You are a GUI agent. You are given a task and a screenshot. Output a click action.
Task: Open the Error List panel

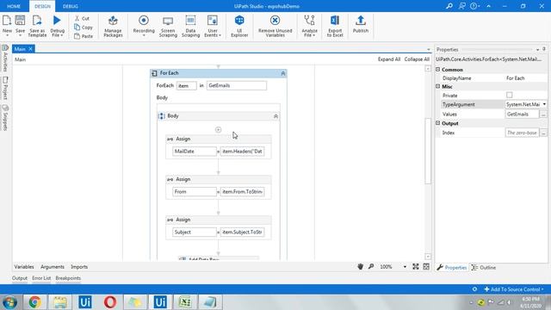tap(41, 278)
